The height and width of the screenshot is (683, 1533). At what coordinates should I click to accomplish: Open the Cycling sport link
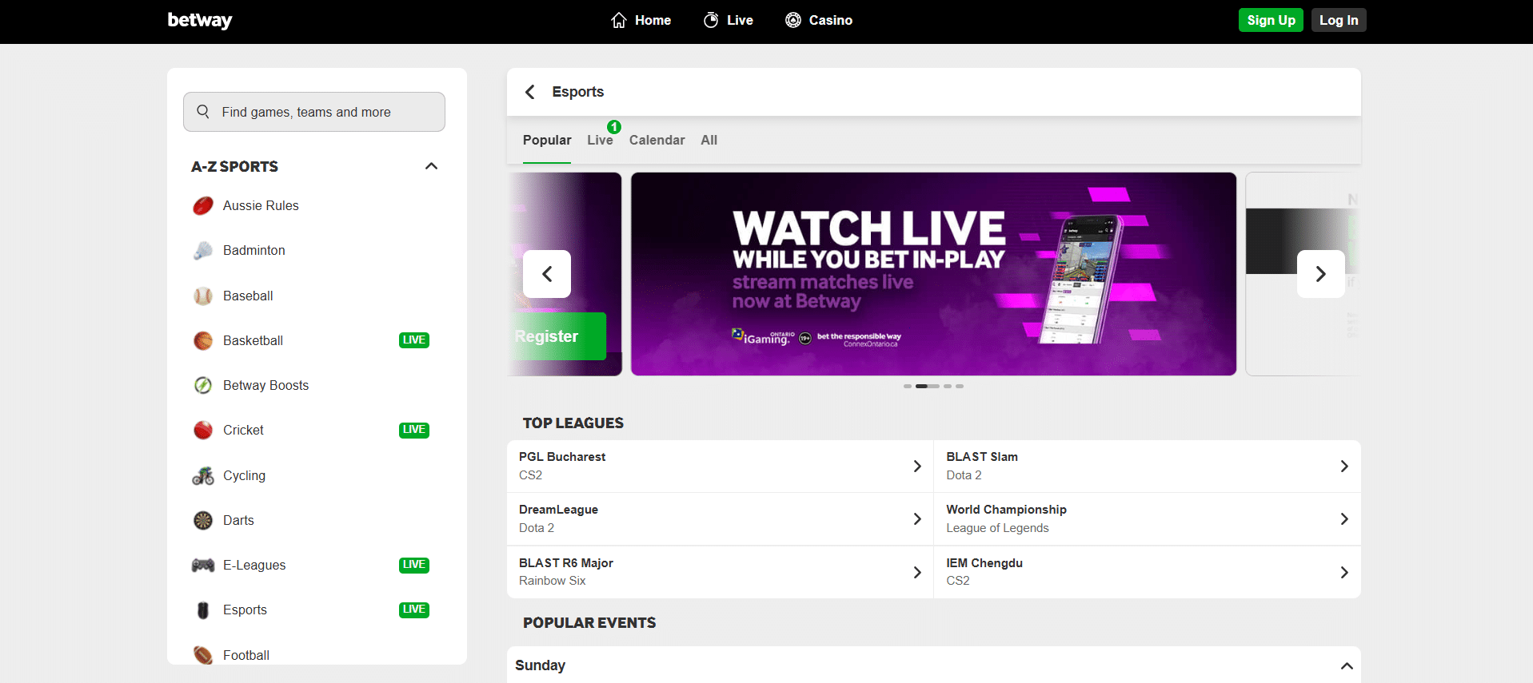point(244,476)
